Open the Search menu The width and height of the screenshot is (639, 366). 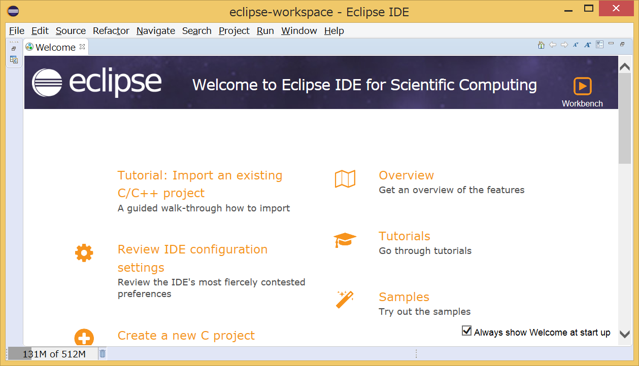click(x=196, y=31)
